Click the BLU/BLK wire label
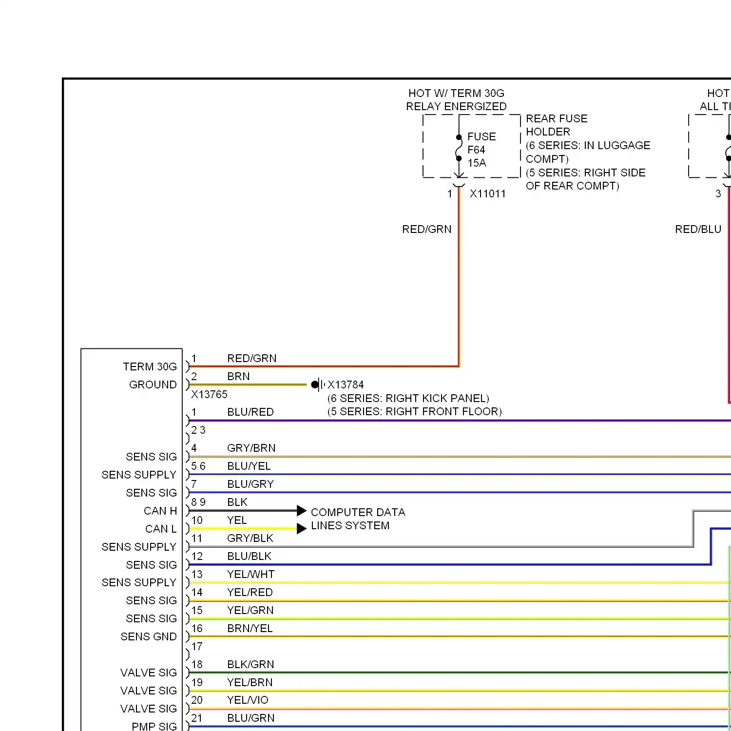This screenshot has height=731, width=731. point(249,556)
